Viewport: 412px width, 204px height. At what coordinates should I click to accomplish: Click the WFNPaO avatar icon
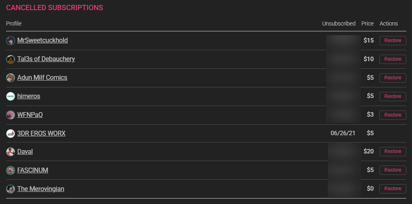click(11, 115)
